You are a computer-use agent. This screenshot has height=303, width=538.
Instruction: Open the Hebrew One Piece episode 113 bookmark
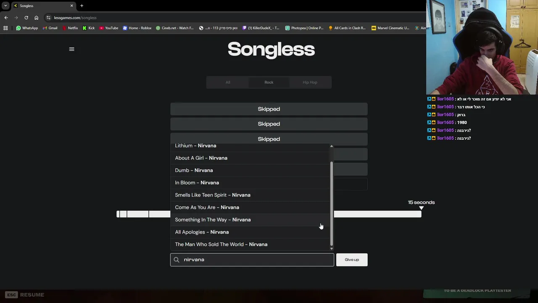218,28
